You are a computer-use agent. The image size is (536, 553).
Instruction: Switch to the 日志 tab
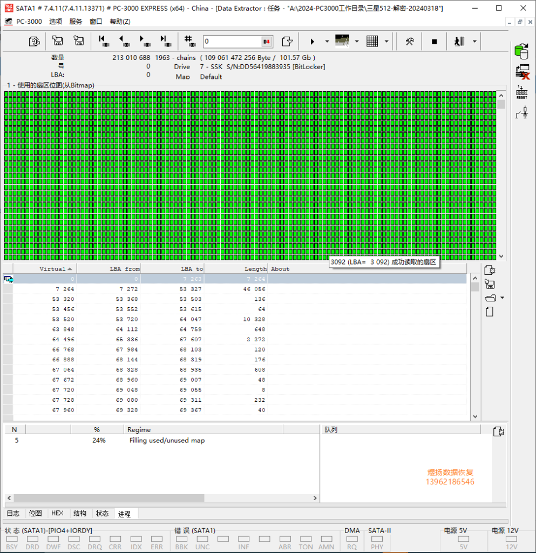click(13, 513)
